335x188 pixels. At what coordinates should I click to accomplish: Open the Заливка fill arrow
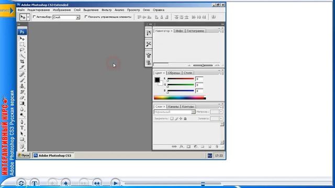point(221,119)
